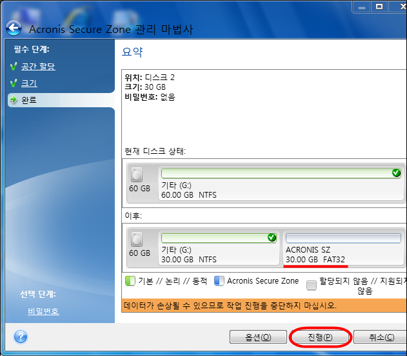
Task: Click the 진행(P) proceed button
Action: click(x=320, y=337)
